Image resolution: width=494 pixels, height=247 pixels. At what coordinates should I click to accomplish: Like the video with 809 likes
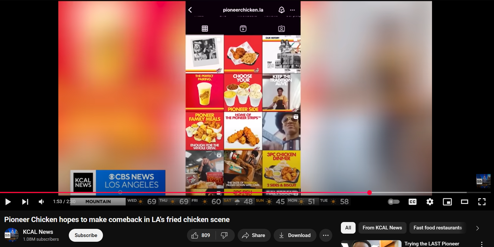[201, 235]
